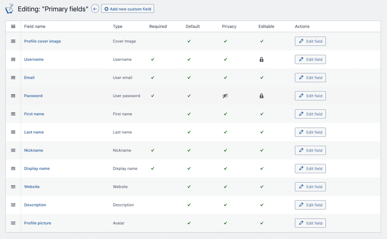Screen dimensions: 387x239
Task: Grab the drag handle for First name row
Action: click(13, 114)
